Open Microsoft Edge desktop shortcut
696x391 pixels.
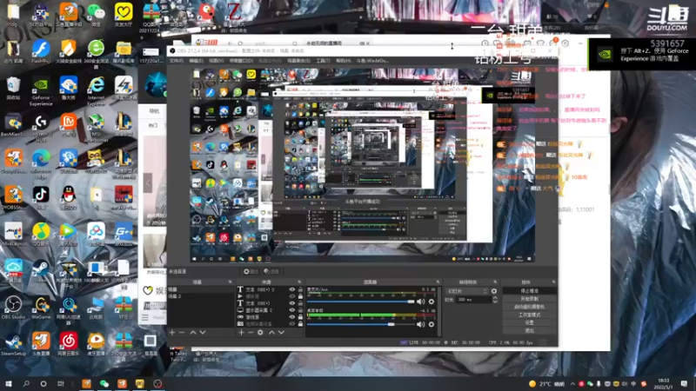pyautogui.click(x=41, y=160)
